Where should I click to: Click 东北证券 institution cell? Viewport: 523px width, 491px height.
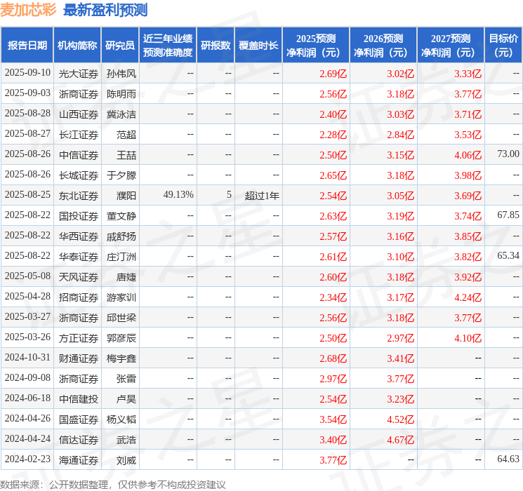(x=79, y=196)
